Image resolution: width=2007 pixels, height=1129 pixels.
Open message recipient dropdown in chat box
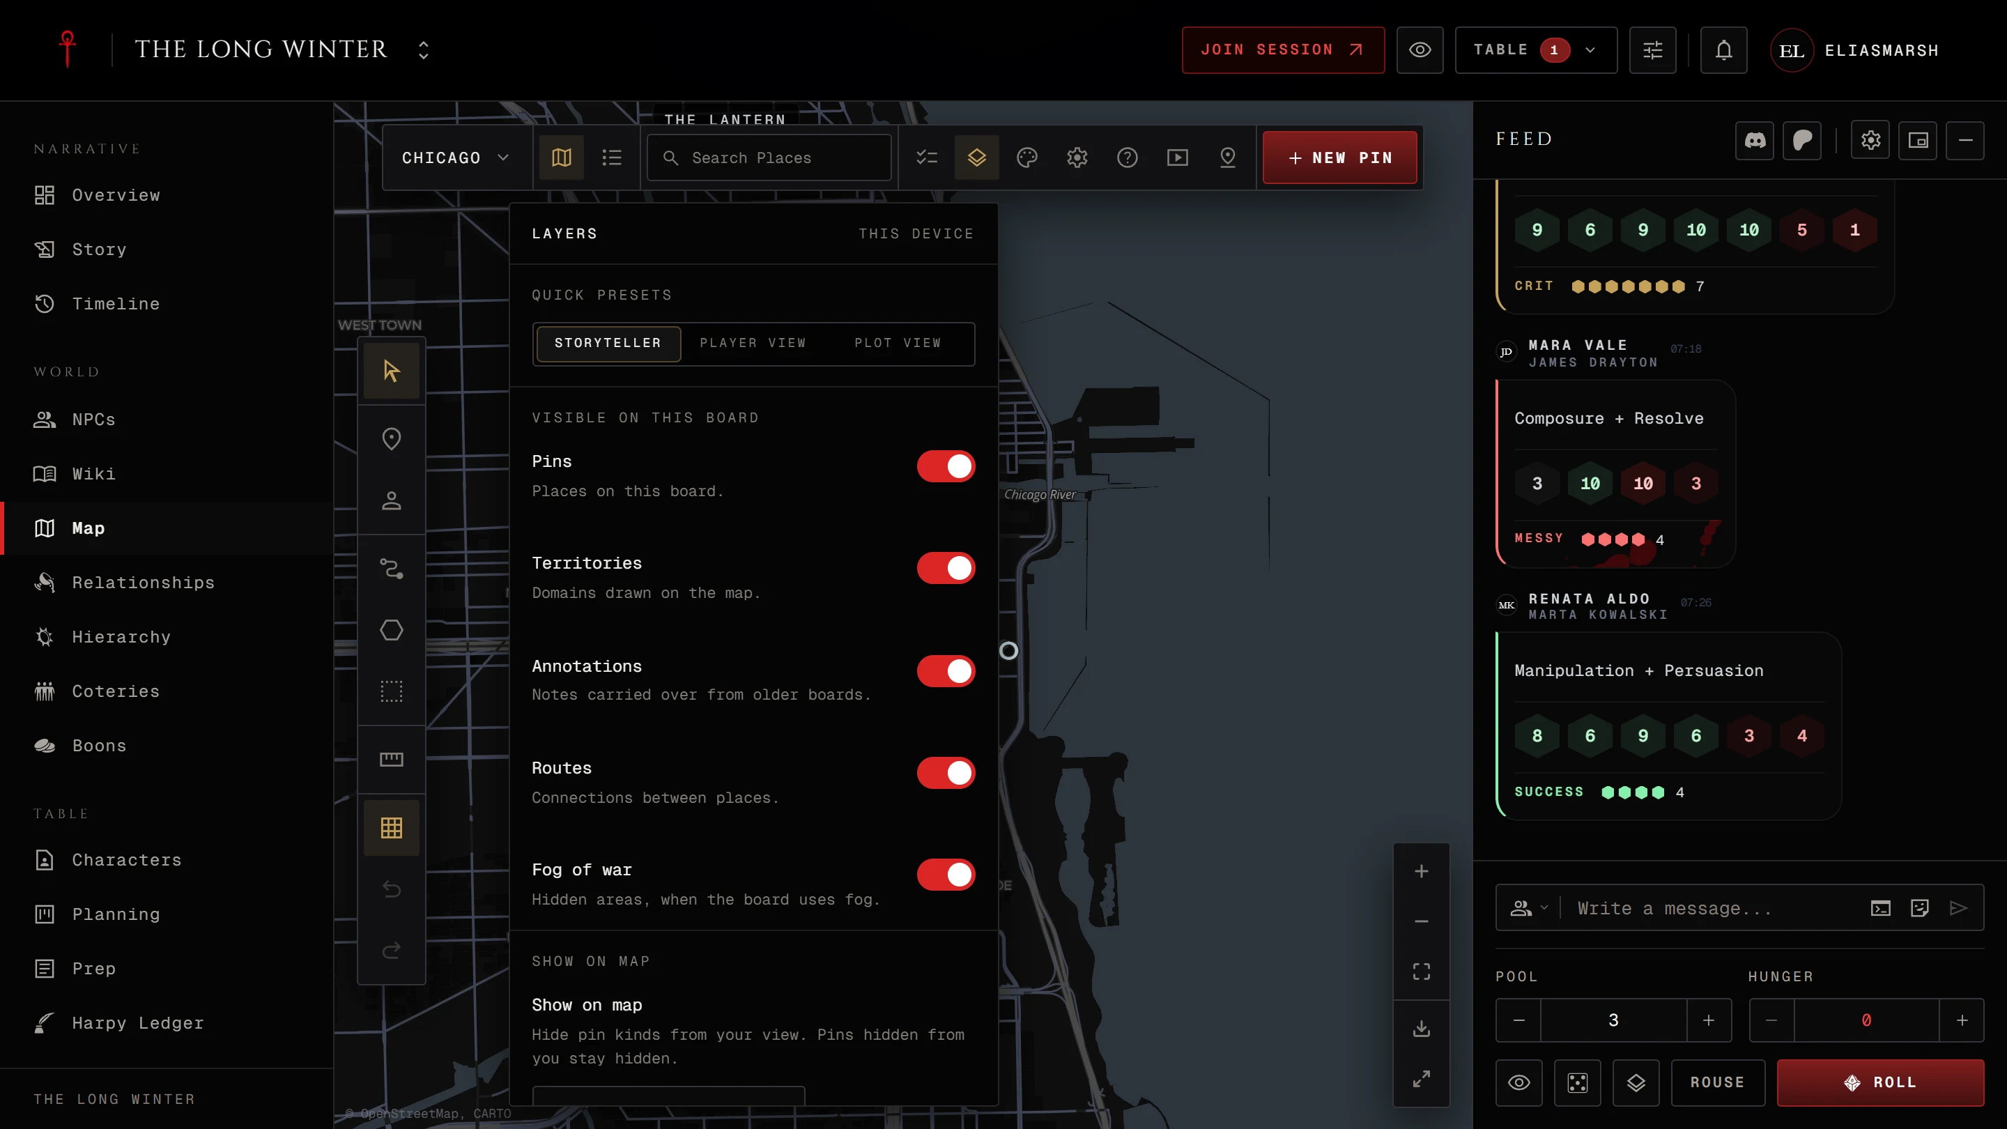click(x=1529, y=907)
